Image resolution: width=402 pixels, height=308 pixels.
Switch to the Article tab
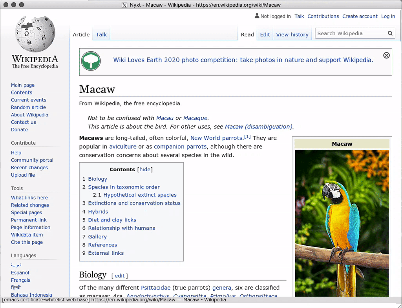[x=81, y=34]
